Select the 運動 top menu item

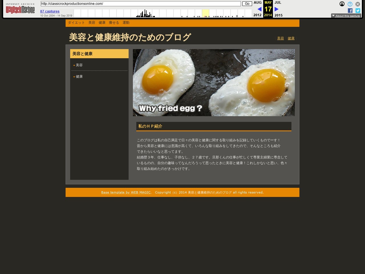126,23
